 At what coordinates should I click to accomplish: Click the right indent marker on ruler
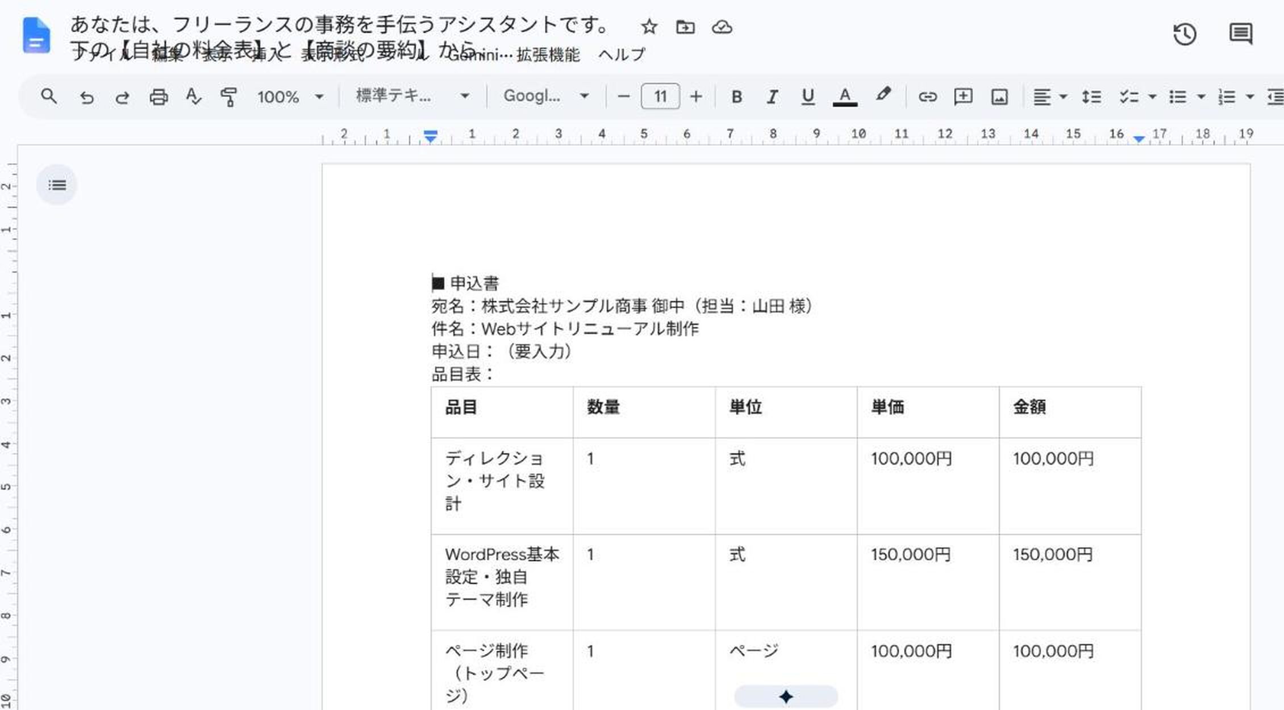[1139, 139]
